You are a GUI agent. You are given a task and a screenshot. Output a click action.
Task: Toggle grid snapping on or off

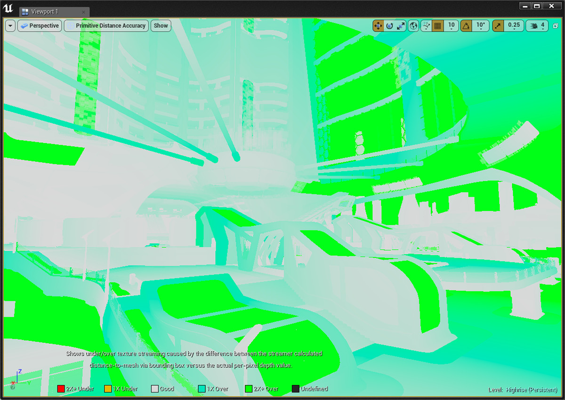(x=437, y=26)
